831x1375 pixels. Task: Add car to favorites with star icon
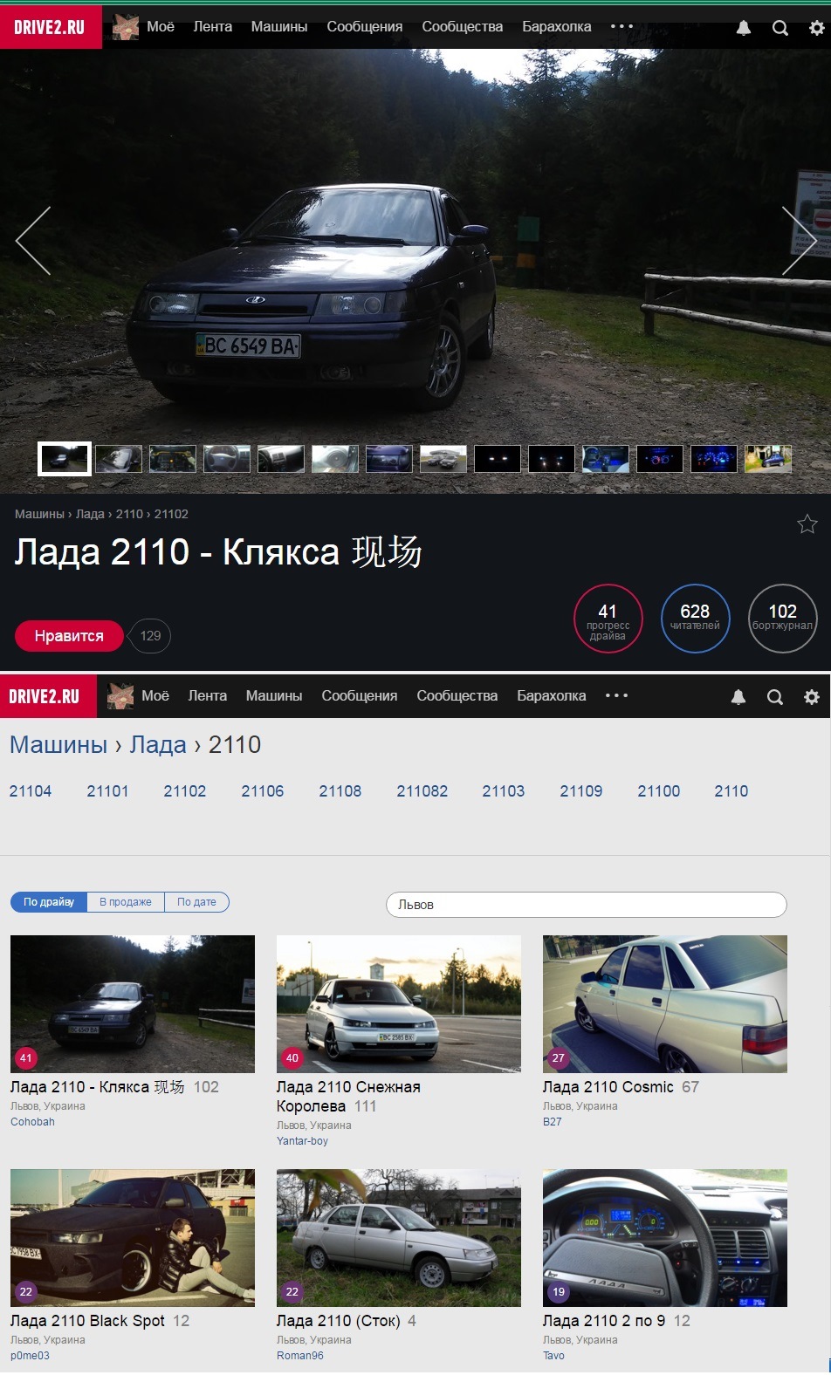[x=807, y=523]
